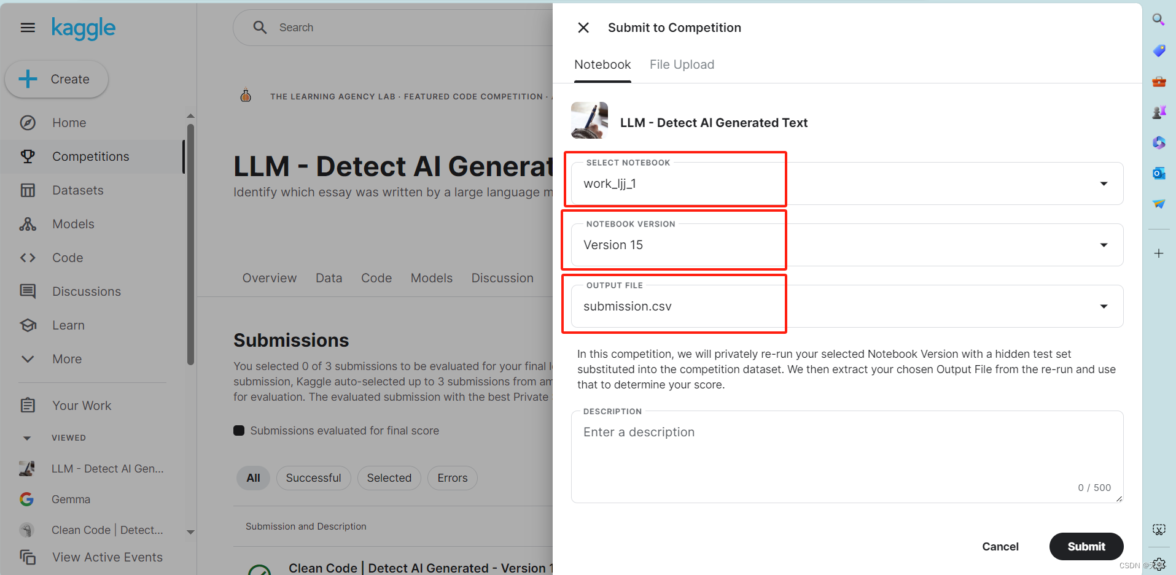
Task: Click the Home compass icon
Action: [28, 123]
